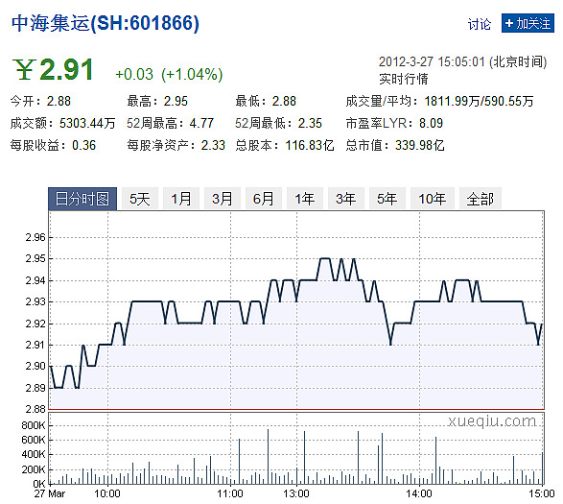Image resolution: width=563 pixels, height=504 pixels.
Task: Select the 6月 chart tab
Action: [264, 199]
